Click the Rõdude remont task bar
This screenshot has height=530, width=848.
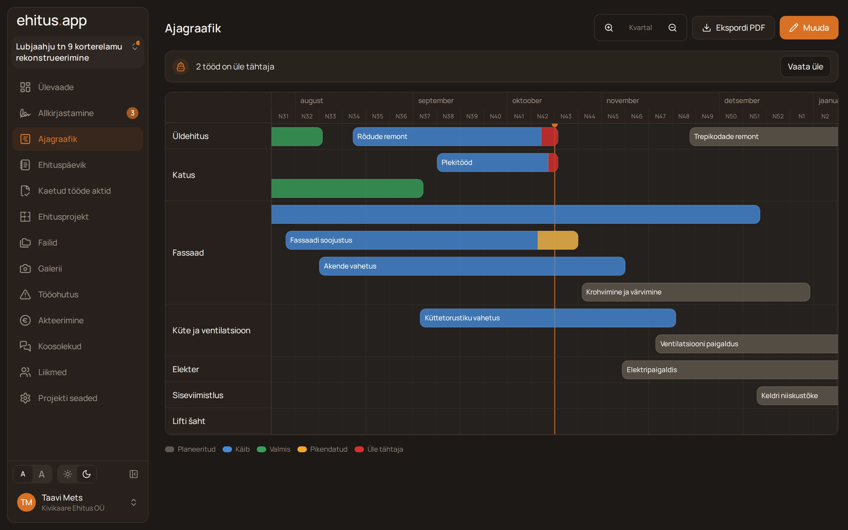point(455,136)
